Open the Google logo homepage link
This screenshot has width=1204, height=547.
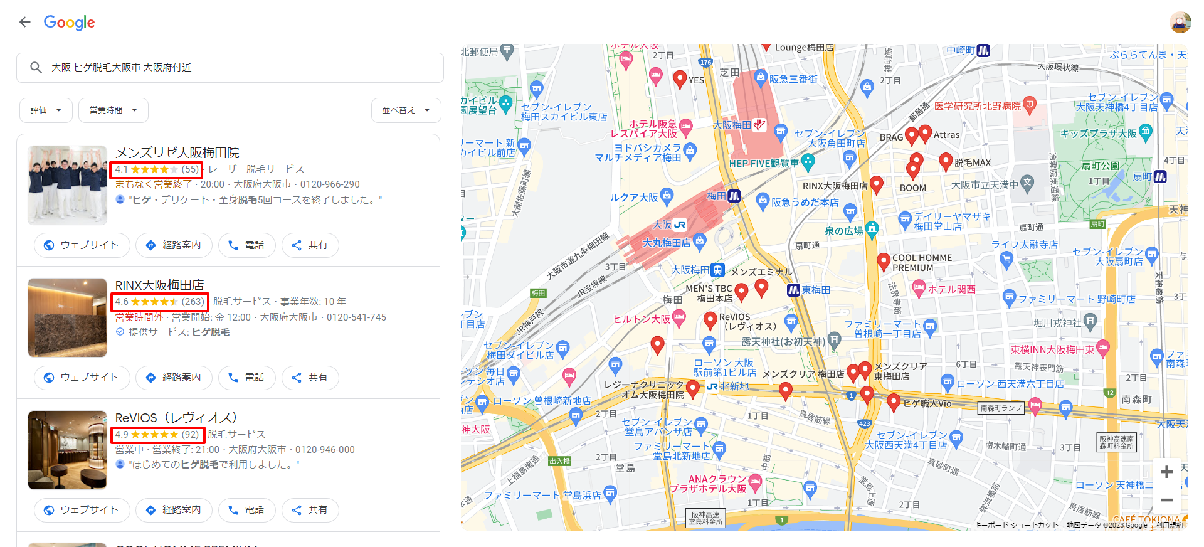click(69, 23)
